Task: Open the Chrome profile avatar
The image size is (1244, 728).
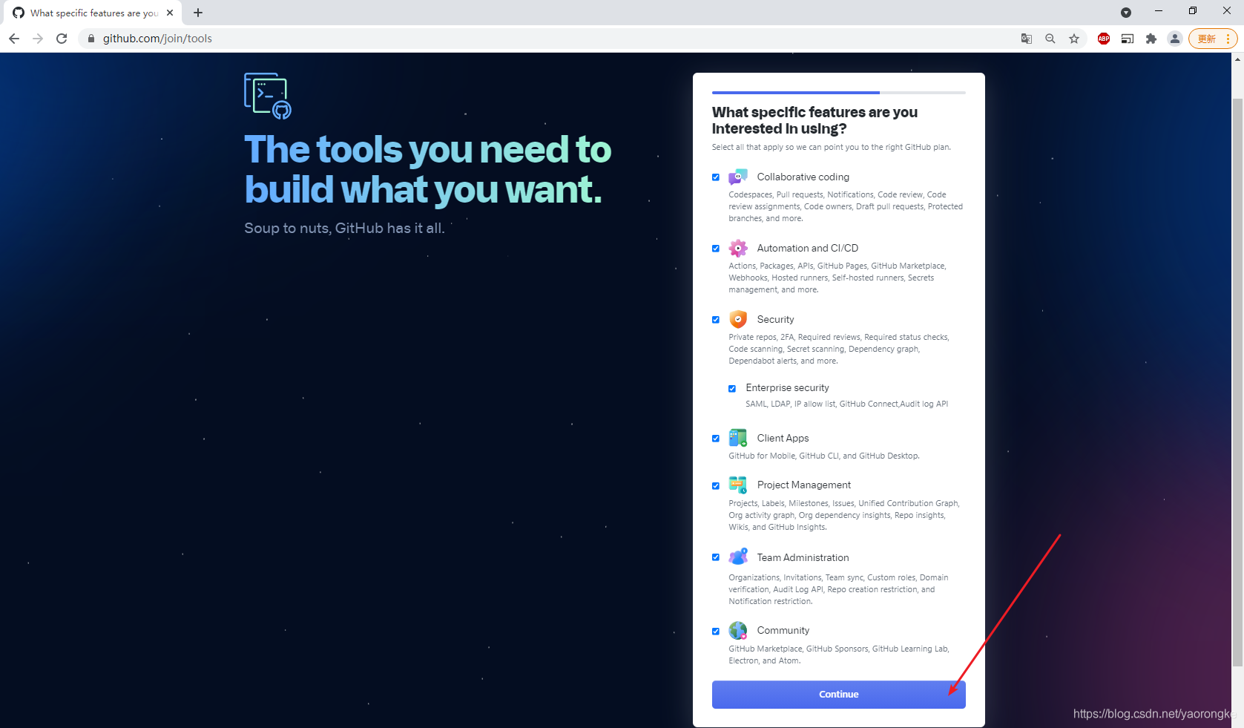Action: pyautogui.click(x=1175, y=39)
